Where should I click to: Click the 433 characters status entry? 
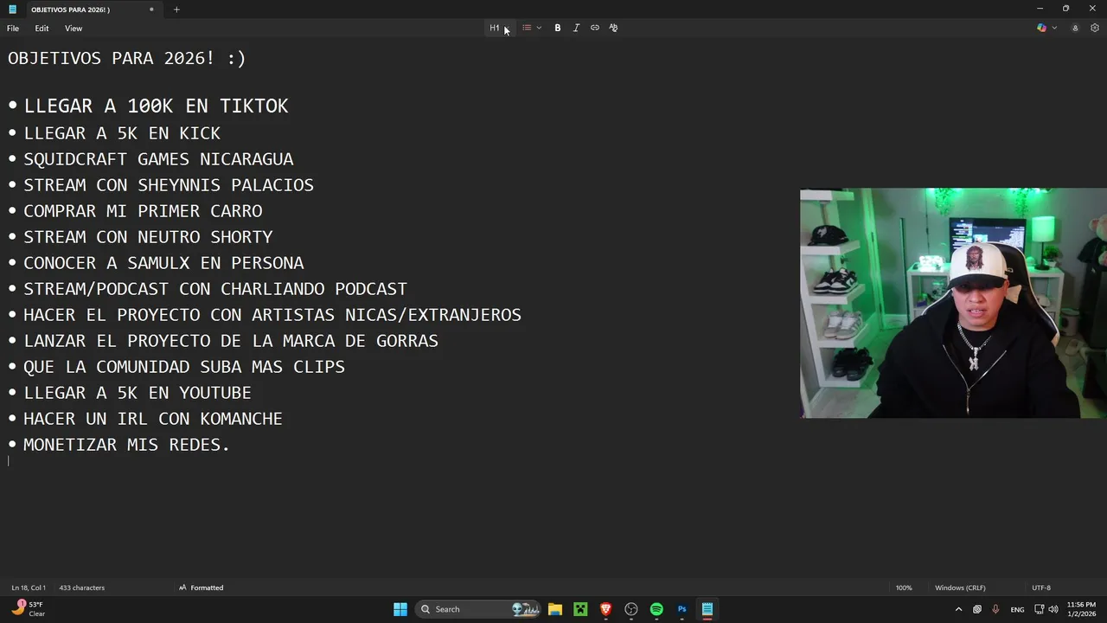point(81,588)
